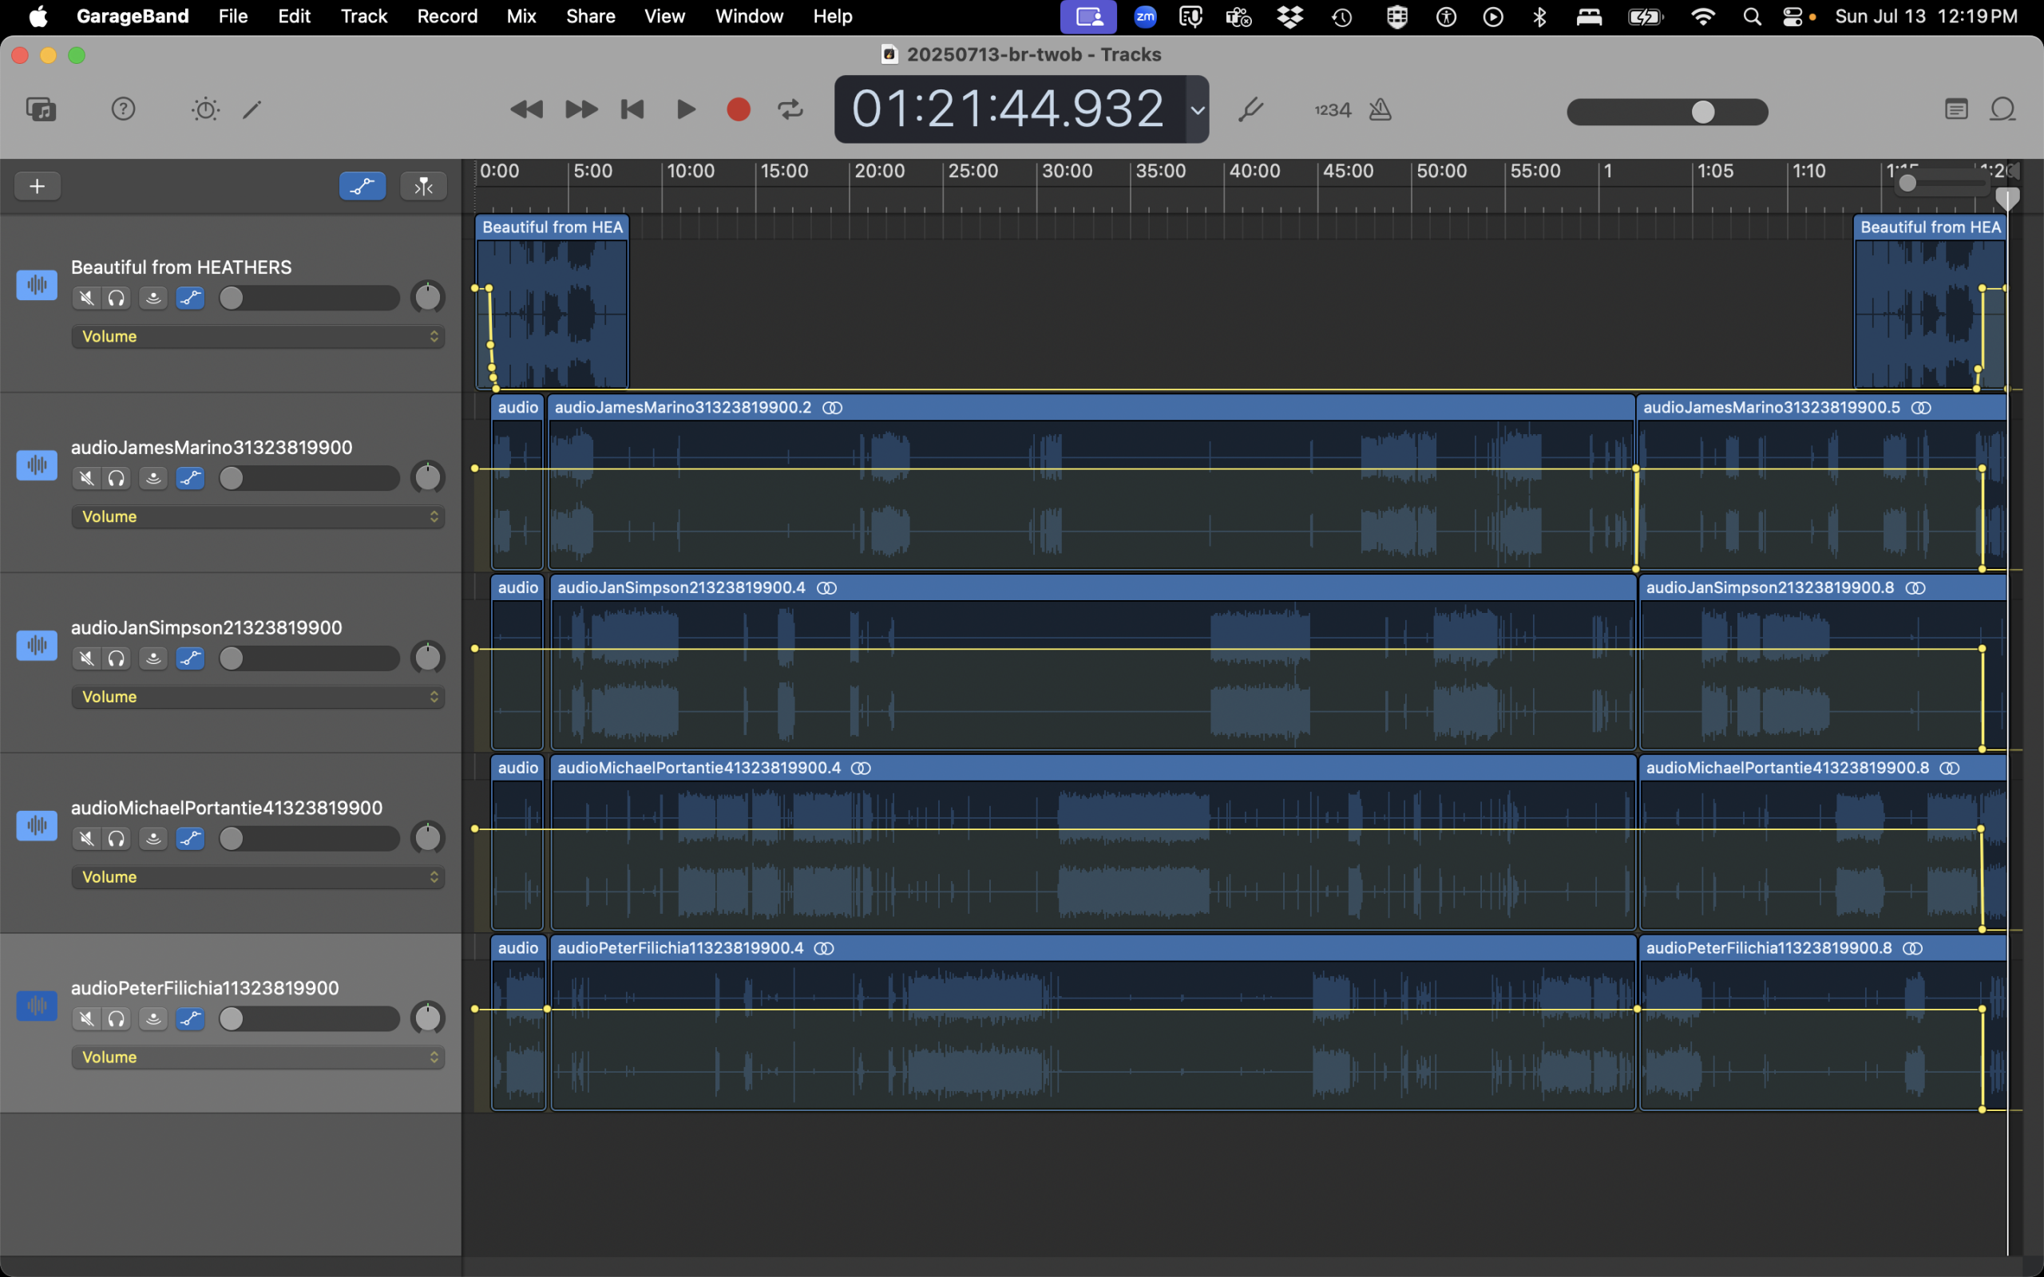Viewport: 2044px width, 1277px height.
Task: Click the Fast Forward button
Action: pyautogui.click(x=581, y=109)
